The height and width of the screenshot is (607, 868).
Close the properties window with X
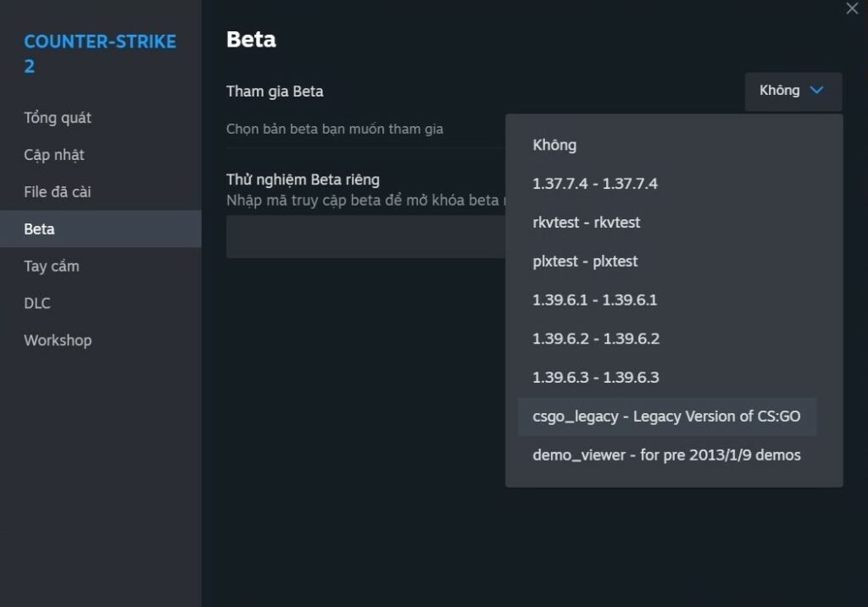tap(852, 8)
